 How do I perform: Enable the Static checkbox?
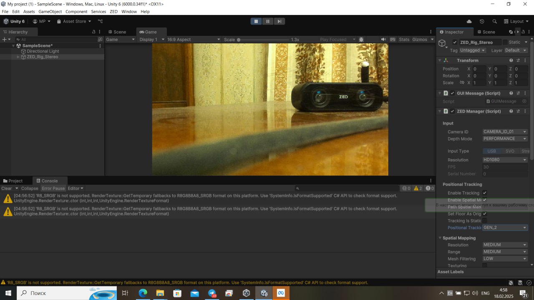click(x=505, y=42)
